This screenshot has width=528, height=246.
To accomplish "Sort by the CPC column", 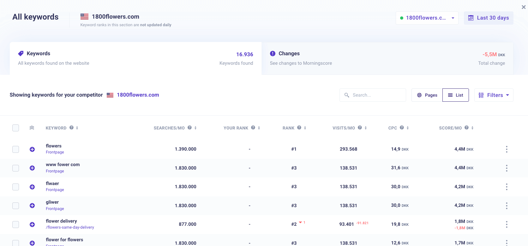I will 408,128.
